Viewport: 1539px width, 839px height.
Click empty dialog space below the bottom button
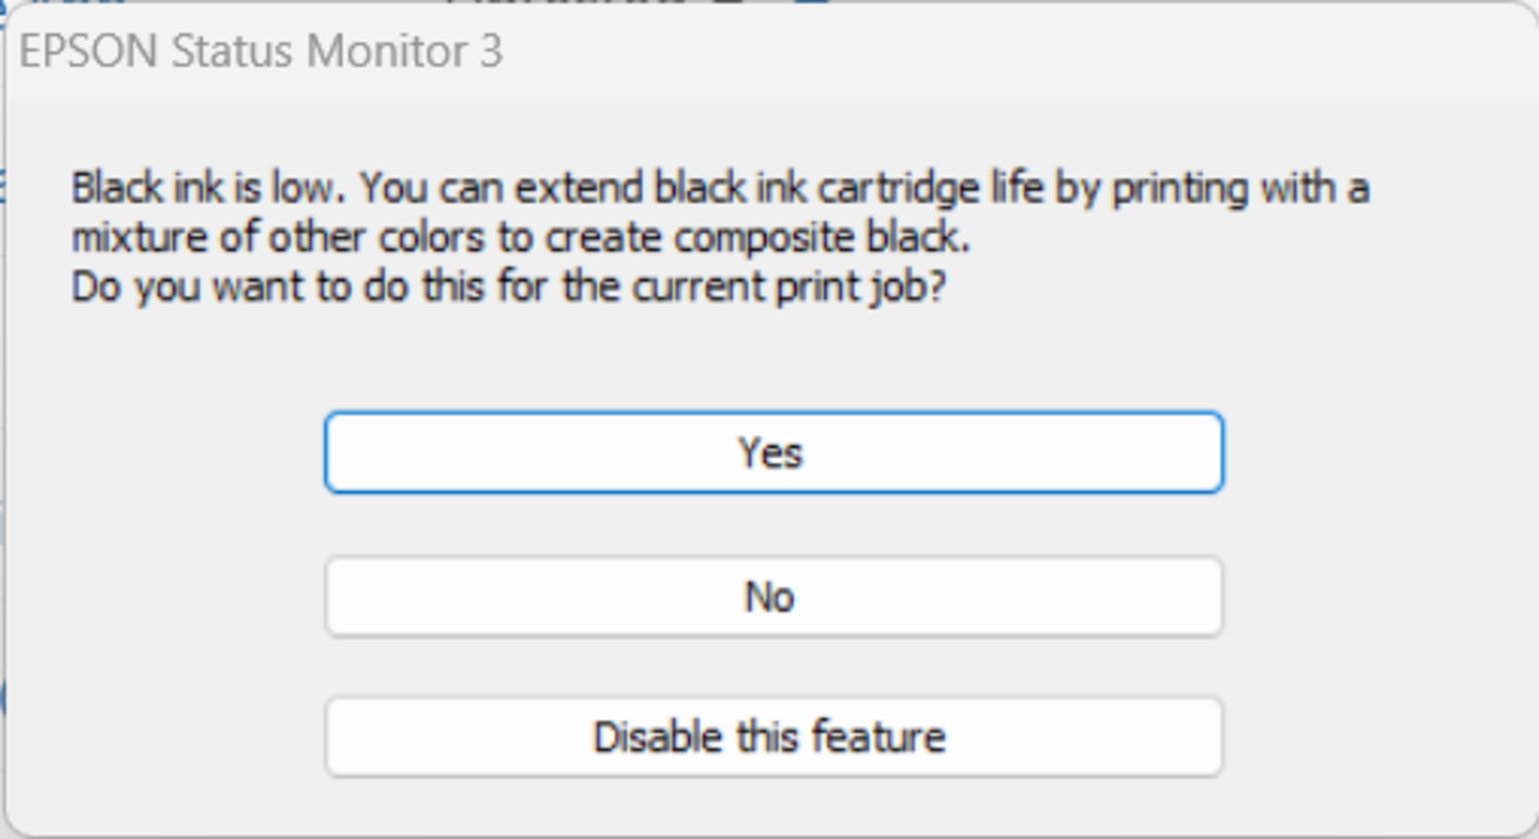(774, 806)
